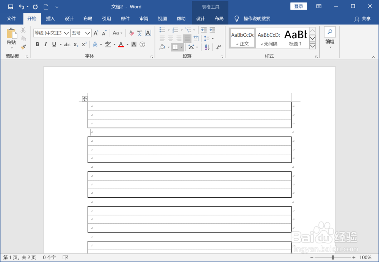Image resolution: width=379 pixels, height=262 pixels.
Task: Sort the selection with the A-Z icon
Action: point(207,47)
